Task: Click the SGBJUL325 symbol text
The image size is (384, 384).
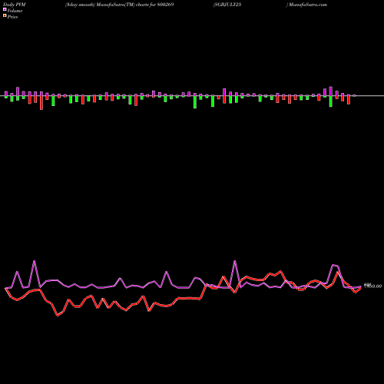Action: coord(227,5)
